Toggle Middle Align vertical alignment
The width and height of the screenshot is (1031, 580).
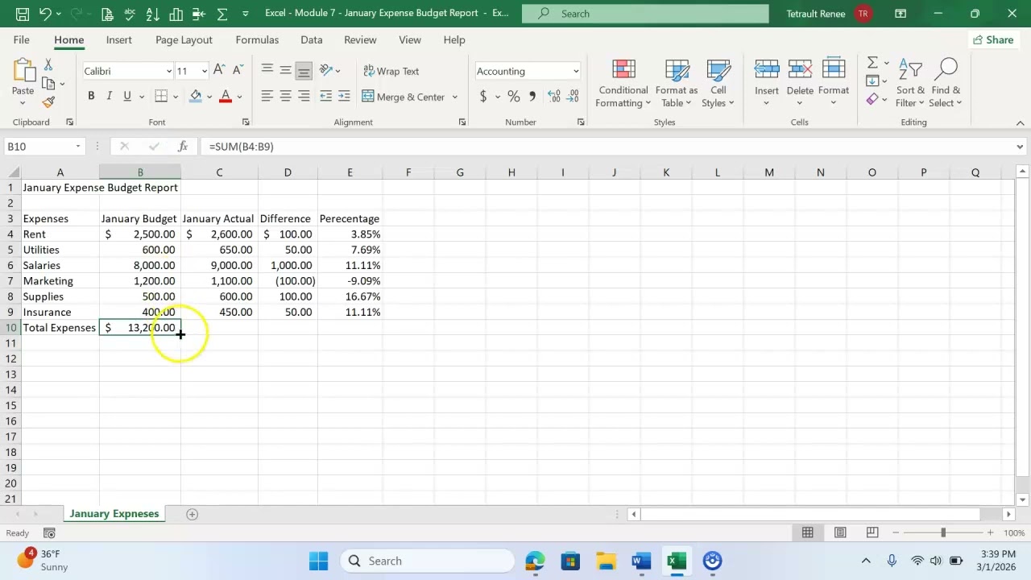(x=285, y=71)
